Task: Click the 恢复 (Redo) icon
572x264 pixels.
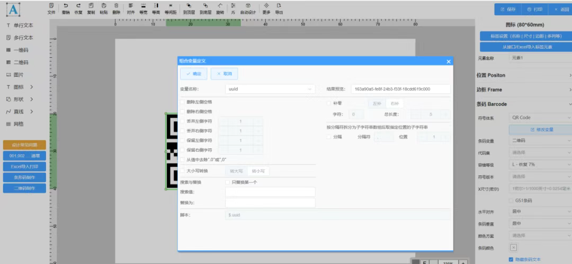Action: click(78, 8)
